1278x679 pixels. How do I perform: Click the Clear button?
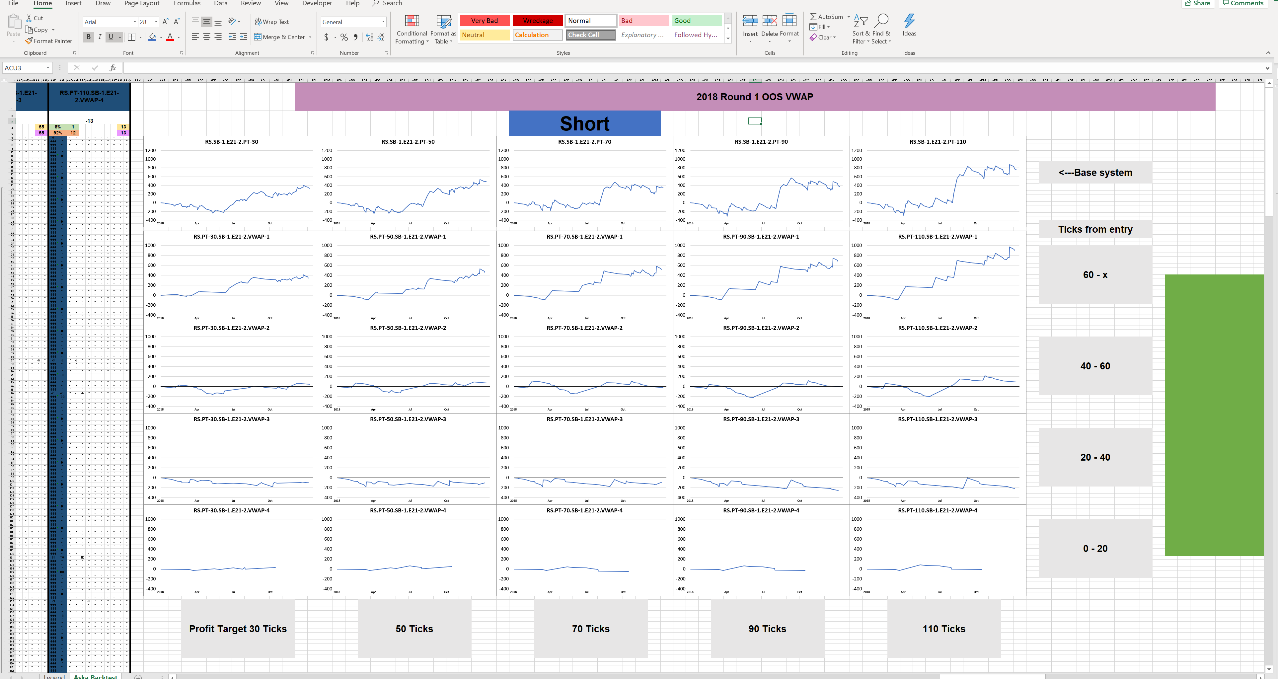click(823, 37)
